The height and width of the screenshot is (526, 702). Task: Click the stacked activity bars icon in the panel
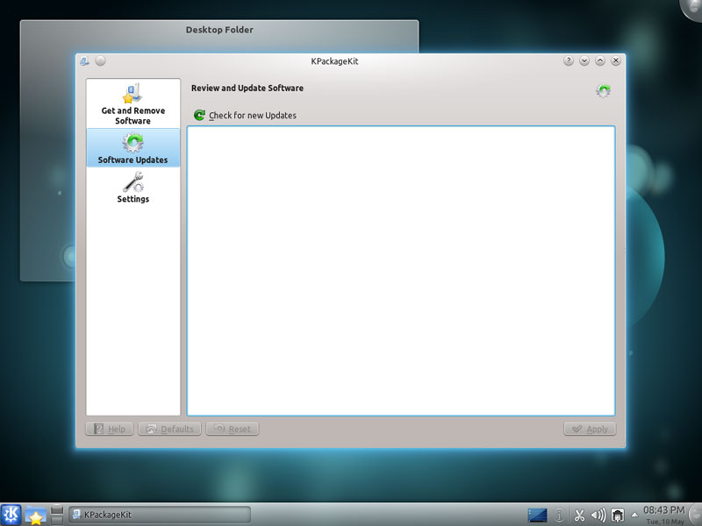pos(57,515)
